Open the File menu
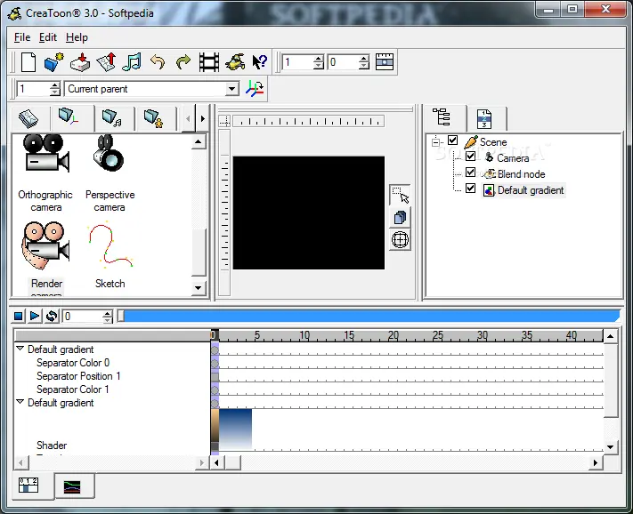This screenshot has height=514, width=633. tap(21, 37)
